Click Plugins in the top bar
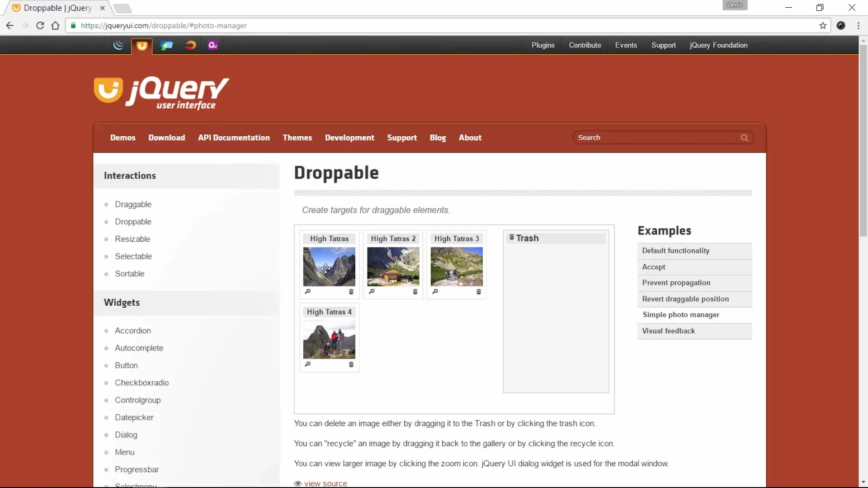868x488 pixels. [543, 45]
